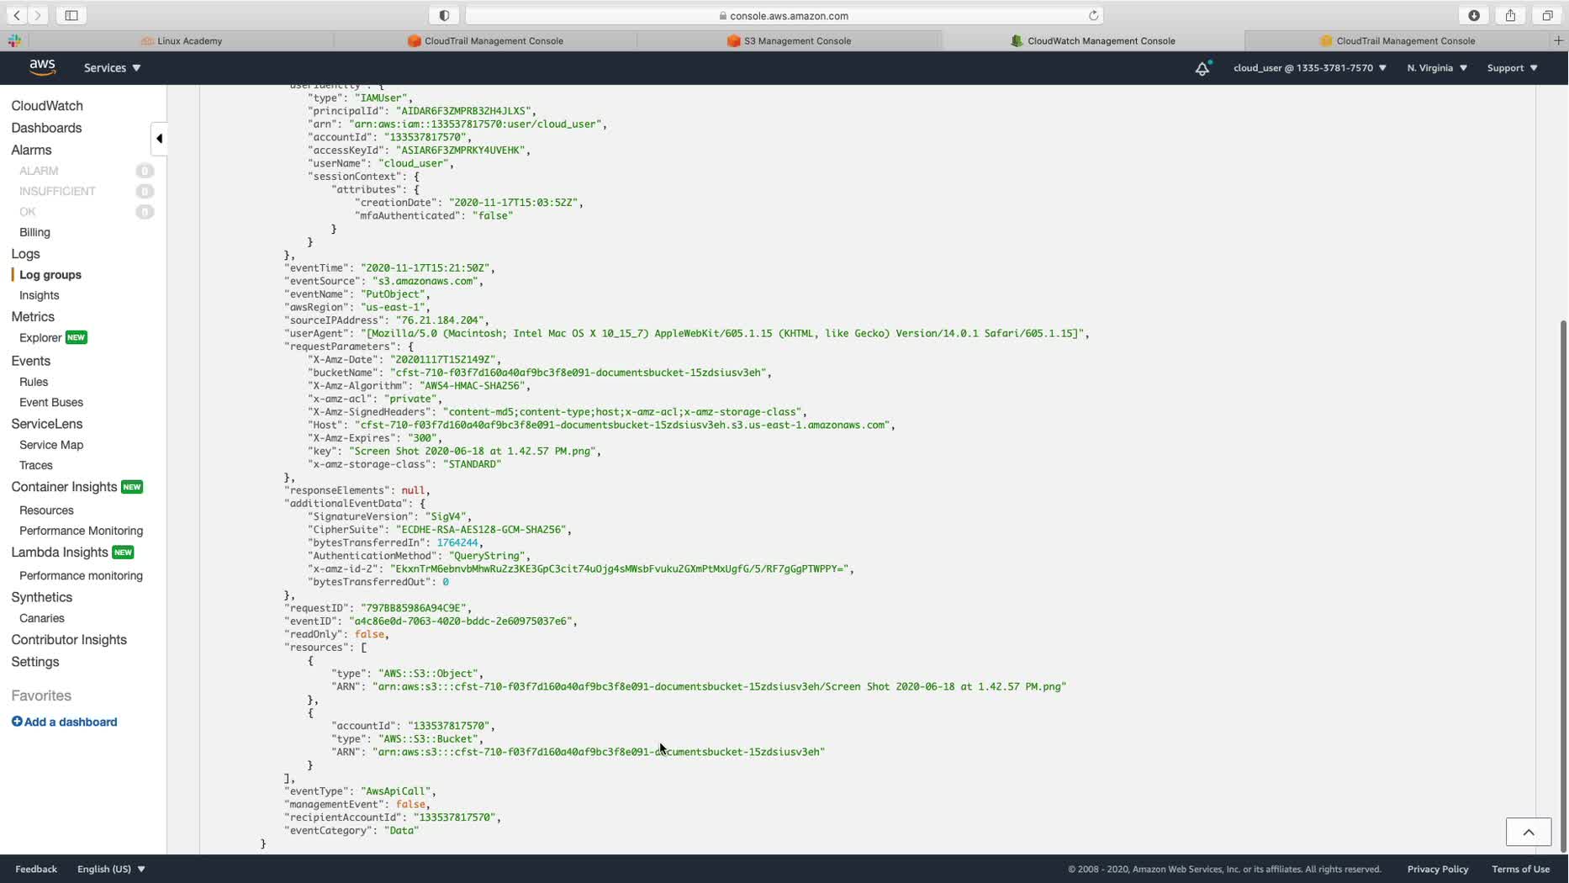This screenshot has width=1569, height=883.
Task: Open Service Map
Action: click(51, 445)
